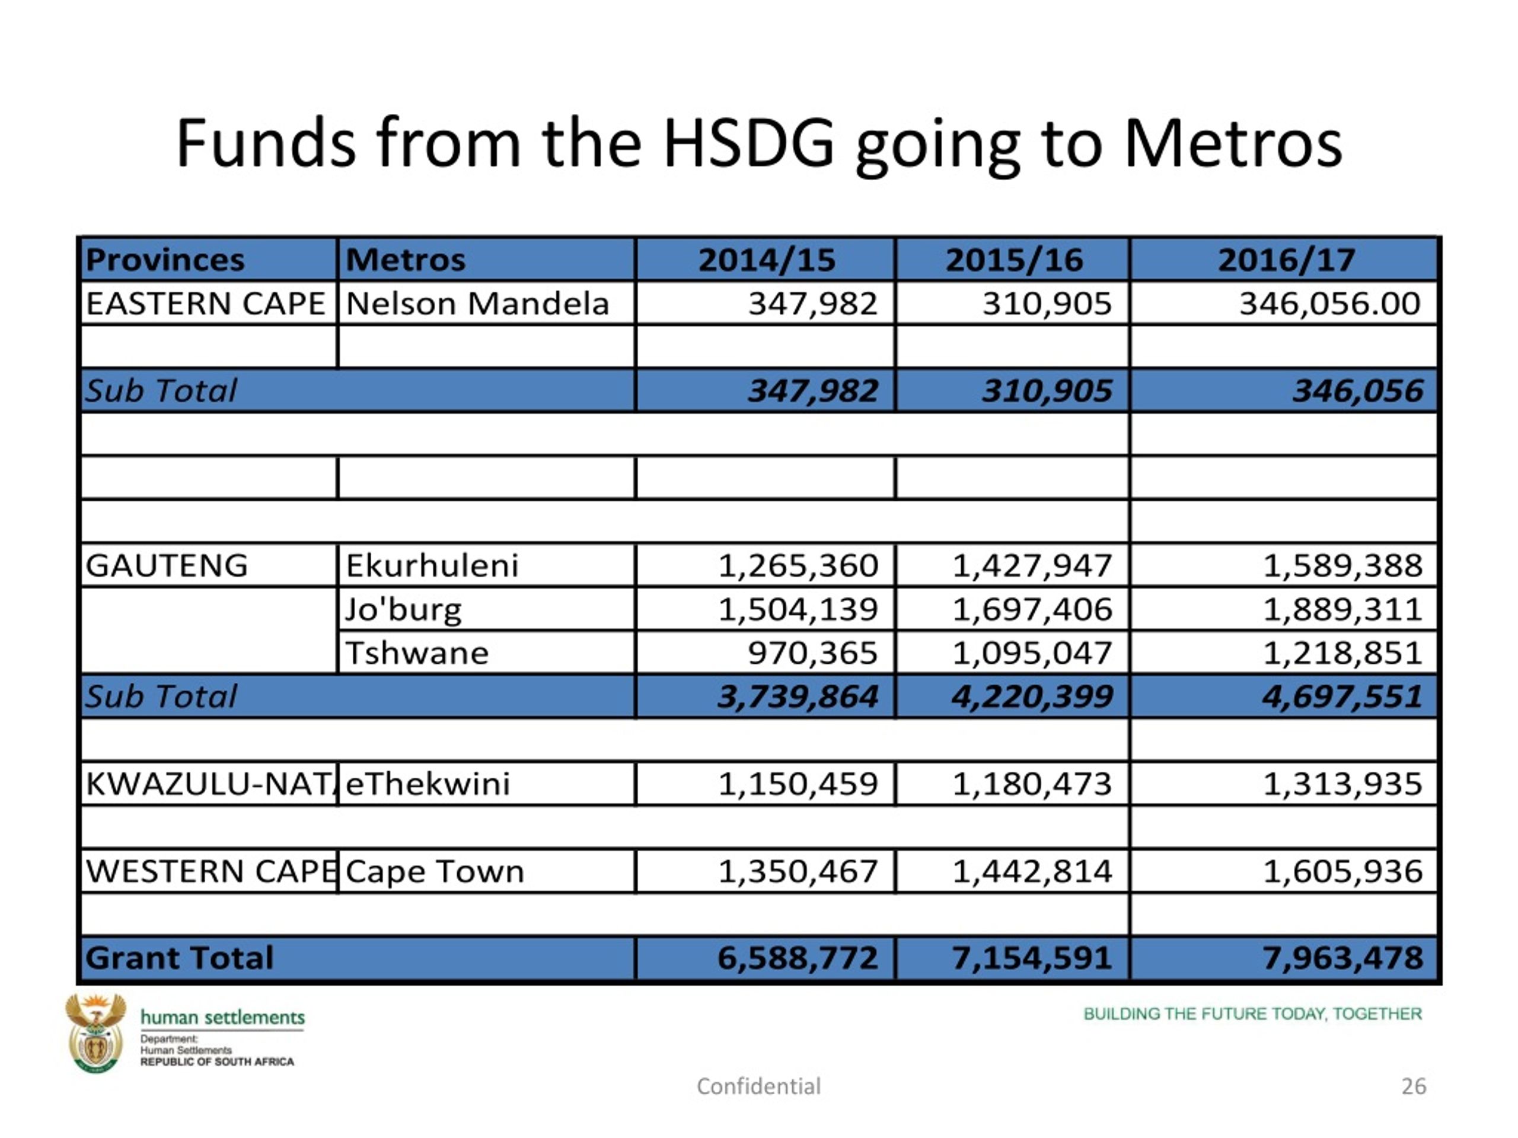Click the BUILDING THE FUTURE TODAY, TOGETHER slogan
This screenshot has width=1518, height=1138.
[x=1252, y=1014]
